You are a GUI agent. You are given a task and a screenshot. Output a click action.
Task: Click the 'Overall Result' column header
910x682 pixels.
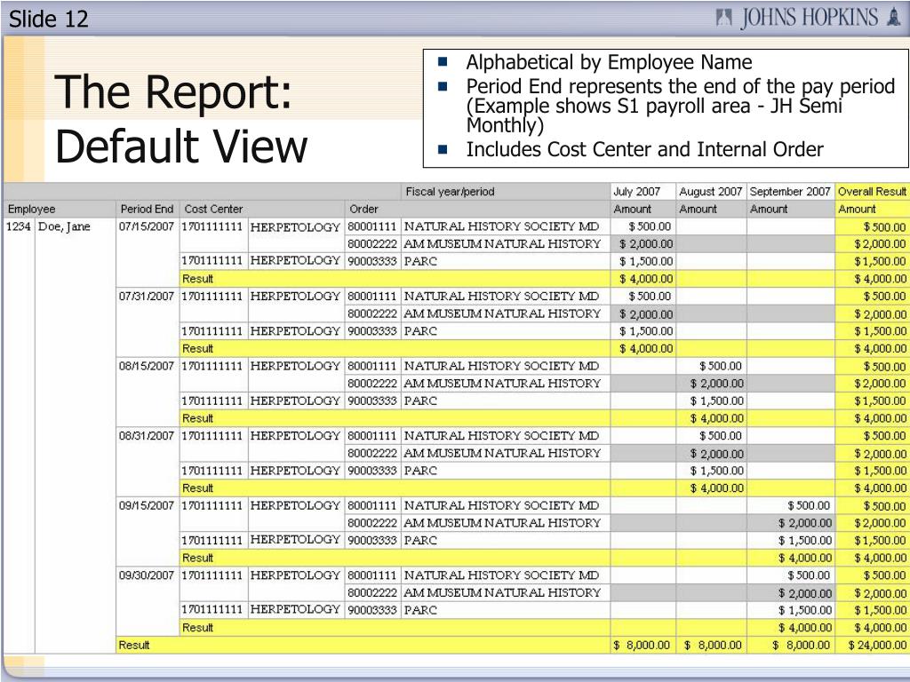[873, 192]
